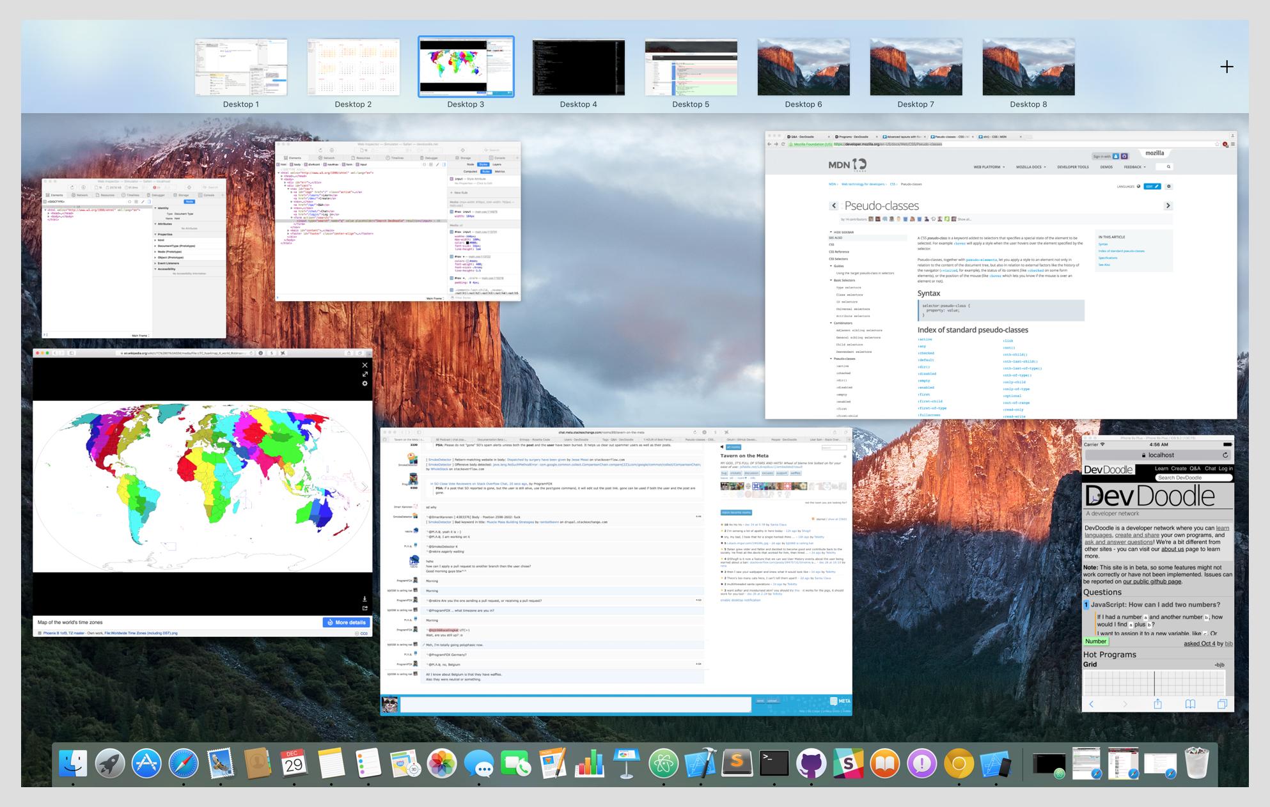Click More details button on time zone map
The height and width of the screenshot is (807, 1270).
click(347, 622)
